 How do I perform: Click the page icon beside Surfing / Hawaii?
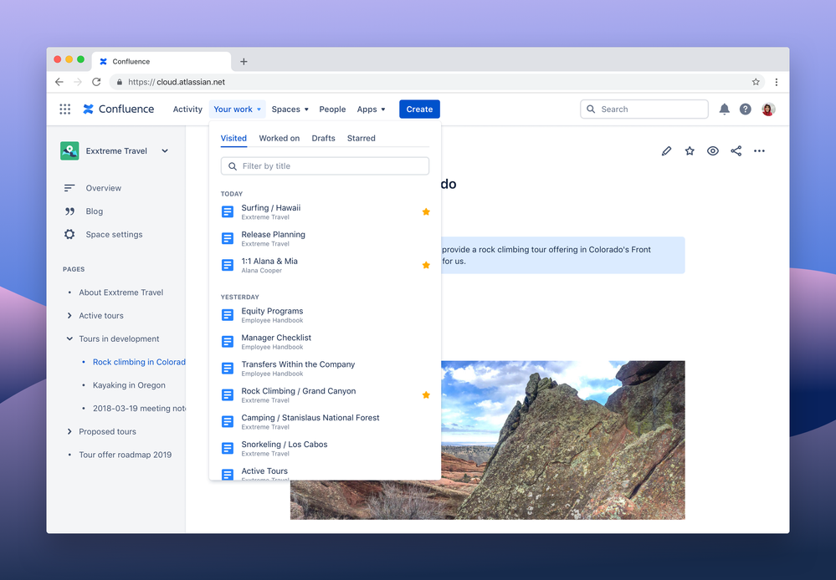228,211
